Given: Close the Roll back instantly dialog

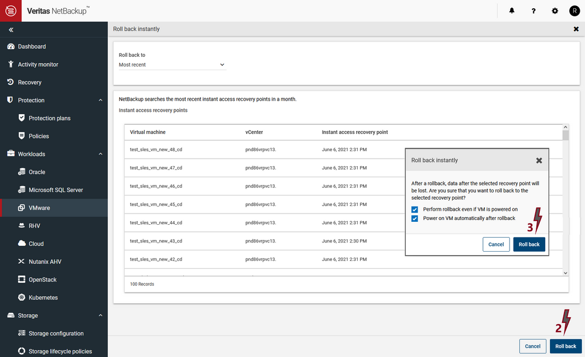Looking at the screenshot, I should tap(539, 160).
